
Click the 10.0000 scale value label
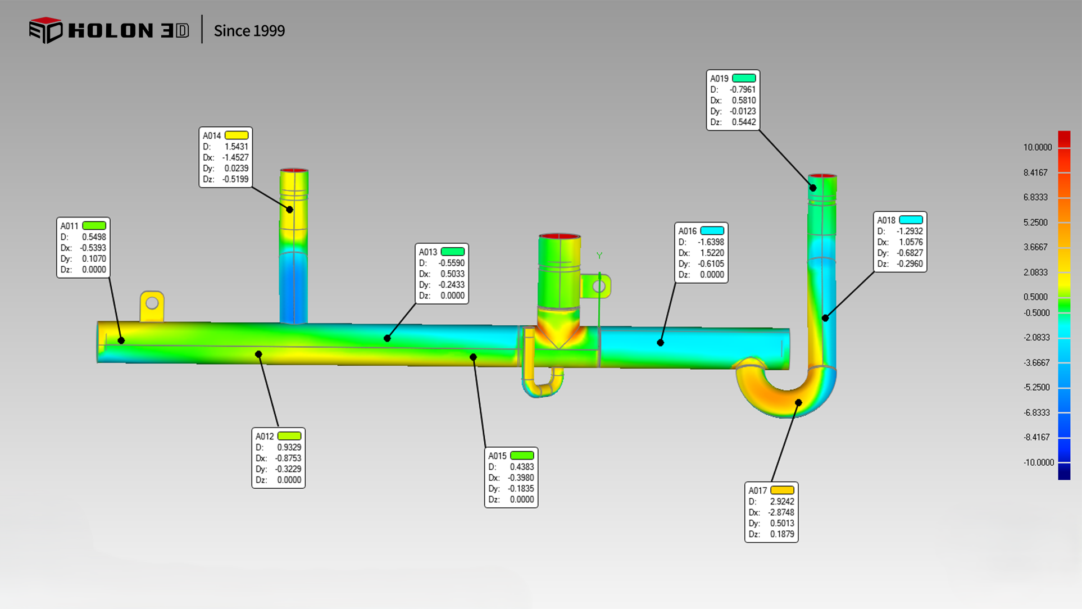click(x=1037, y=147)
